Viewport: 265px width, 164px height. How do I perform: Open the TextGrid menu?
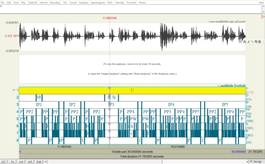[32, 3]
